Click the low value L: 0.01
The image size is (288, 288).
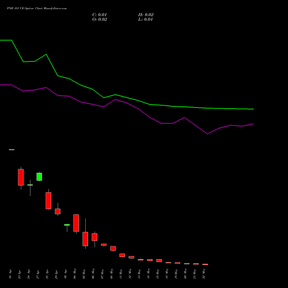[x=146, y=20]
